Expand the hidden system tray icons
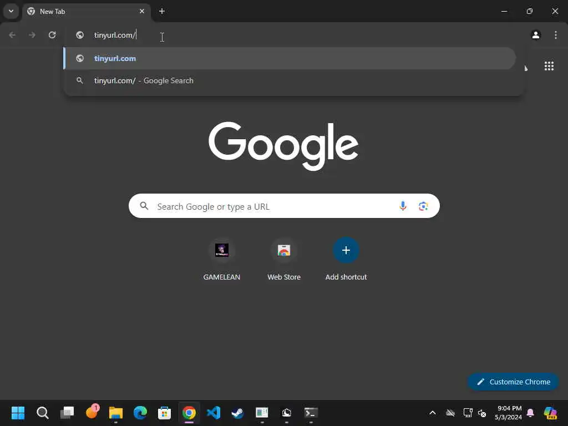The height and width of the screenshot is (426, 568). click(433, 413)
